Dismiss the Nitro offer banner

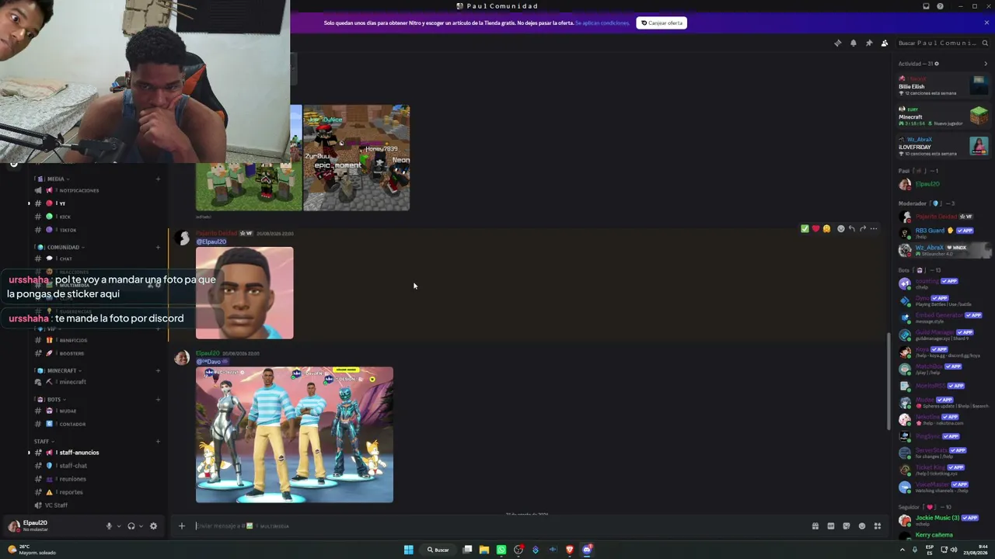(x=986, y=23)
